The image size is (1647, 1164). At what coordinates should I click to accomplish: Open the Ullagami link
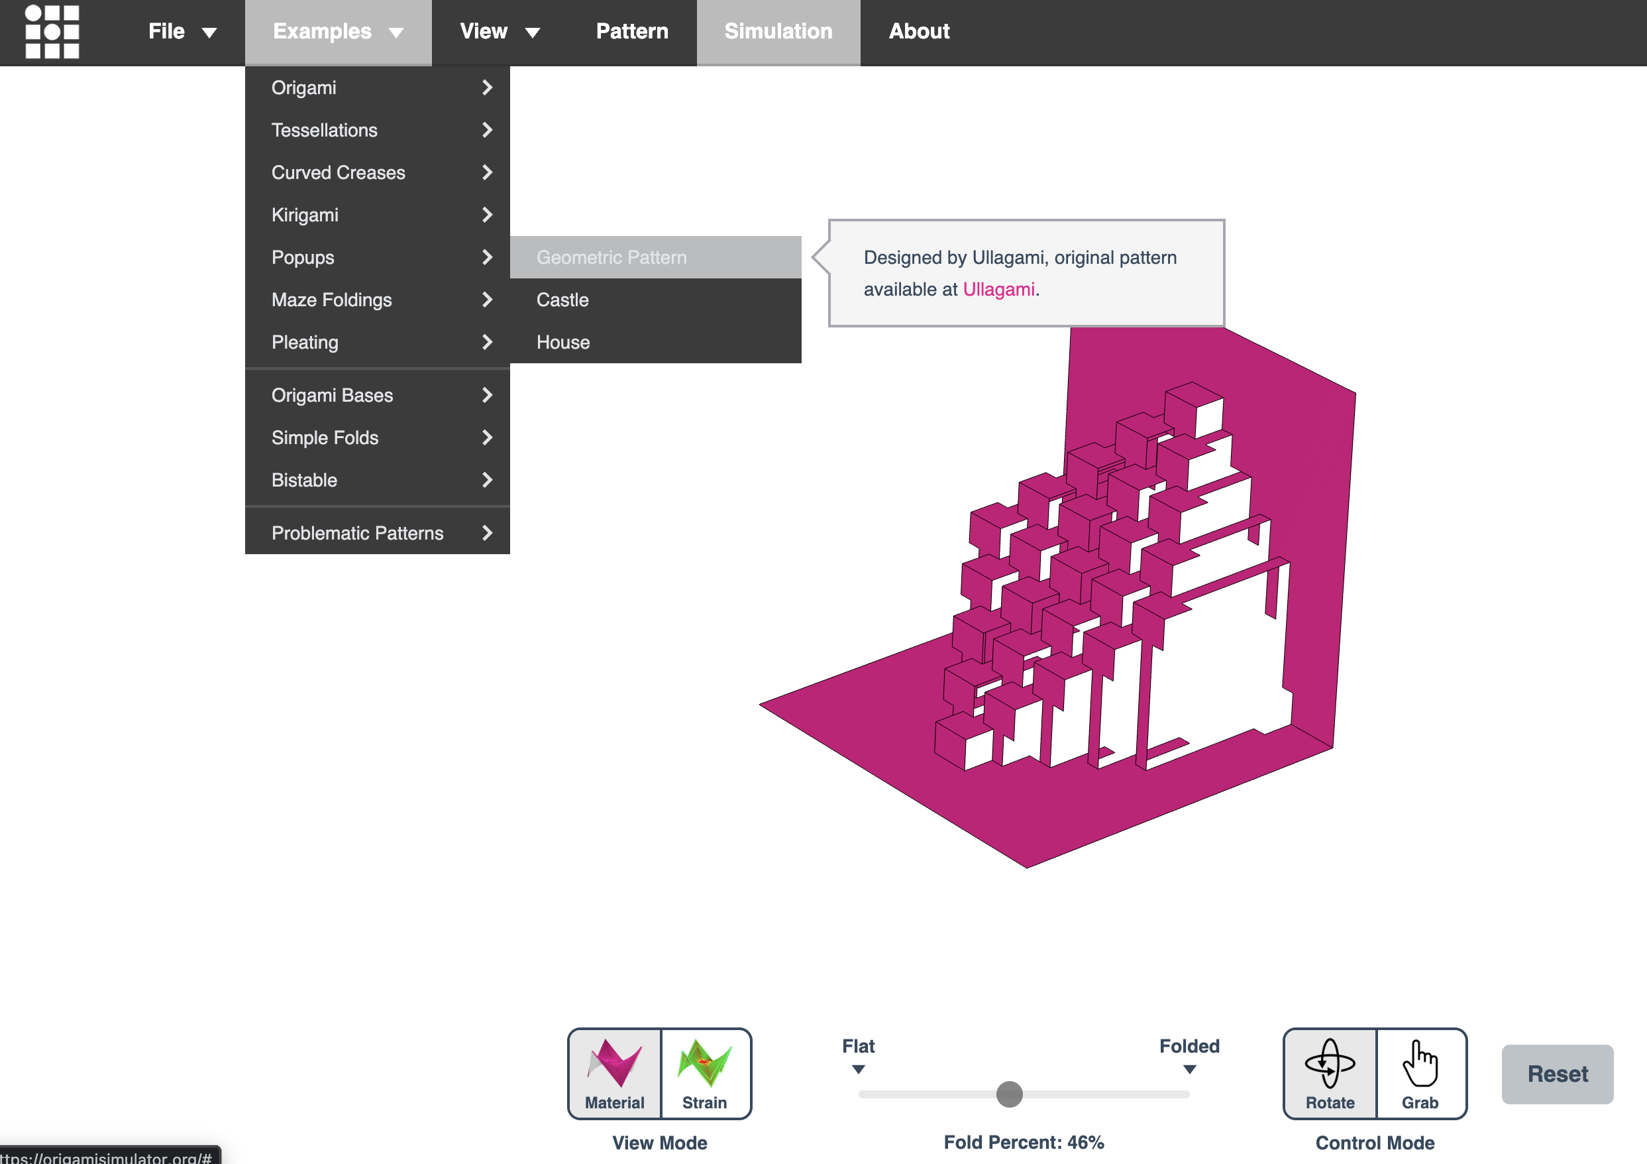point(998,289)
